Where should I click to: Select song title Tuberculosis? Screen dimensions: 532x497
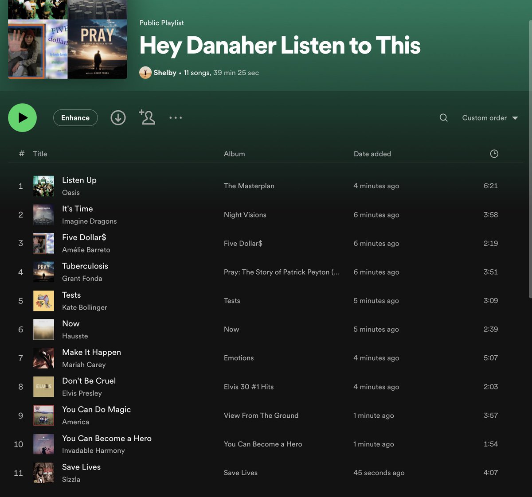click(x=85, y=266)
